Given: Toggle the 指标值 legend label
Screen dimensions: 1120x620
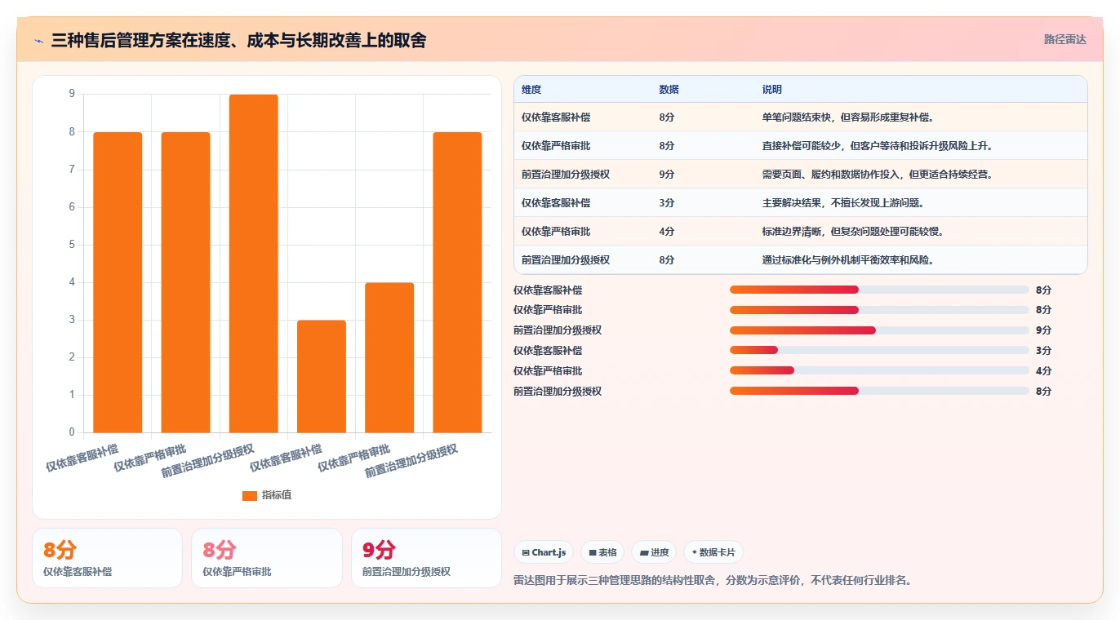Looking at the screenshot, I should tap(277, 495).
